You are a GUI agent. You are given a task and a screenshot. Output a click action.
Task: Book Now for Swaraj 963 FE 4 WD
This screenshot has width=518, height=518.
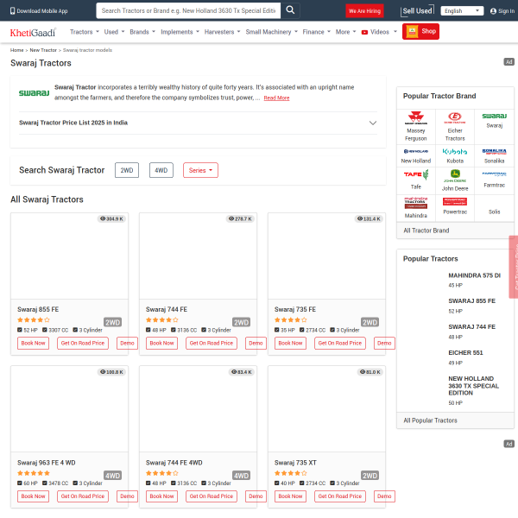[x=33, y=496]
